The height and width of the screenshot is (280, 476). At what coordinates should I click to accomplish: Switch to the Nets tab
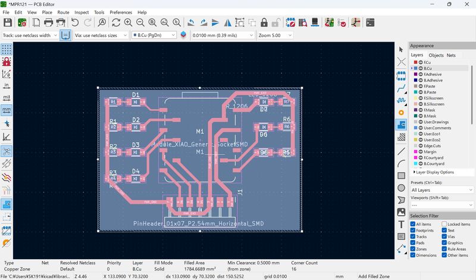(x=451, y=55)
